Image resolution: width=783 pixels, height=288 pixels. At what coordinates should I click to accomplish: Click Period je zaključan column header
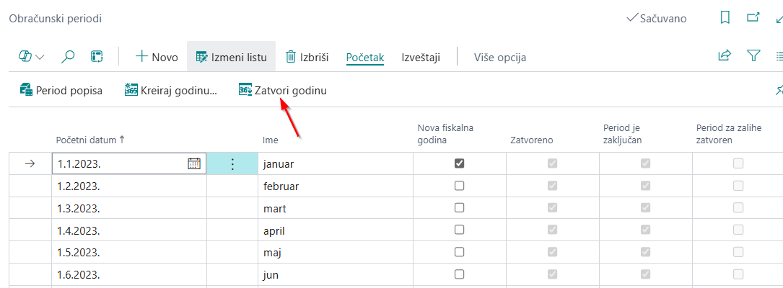click(x=622, y=134)
